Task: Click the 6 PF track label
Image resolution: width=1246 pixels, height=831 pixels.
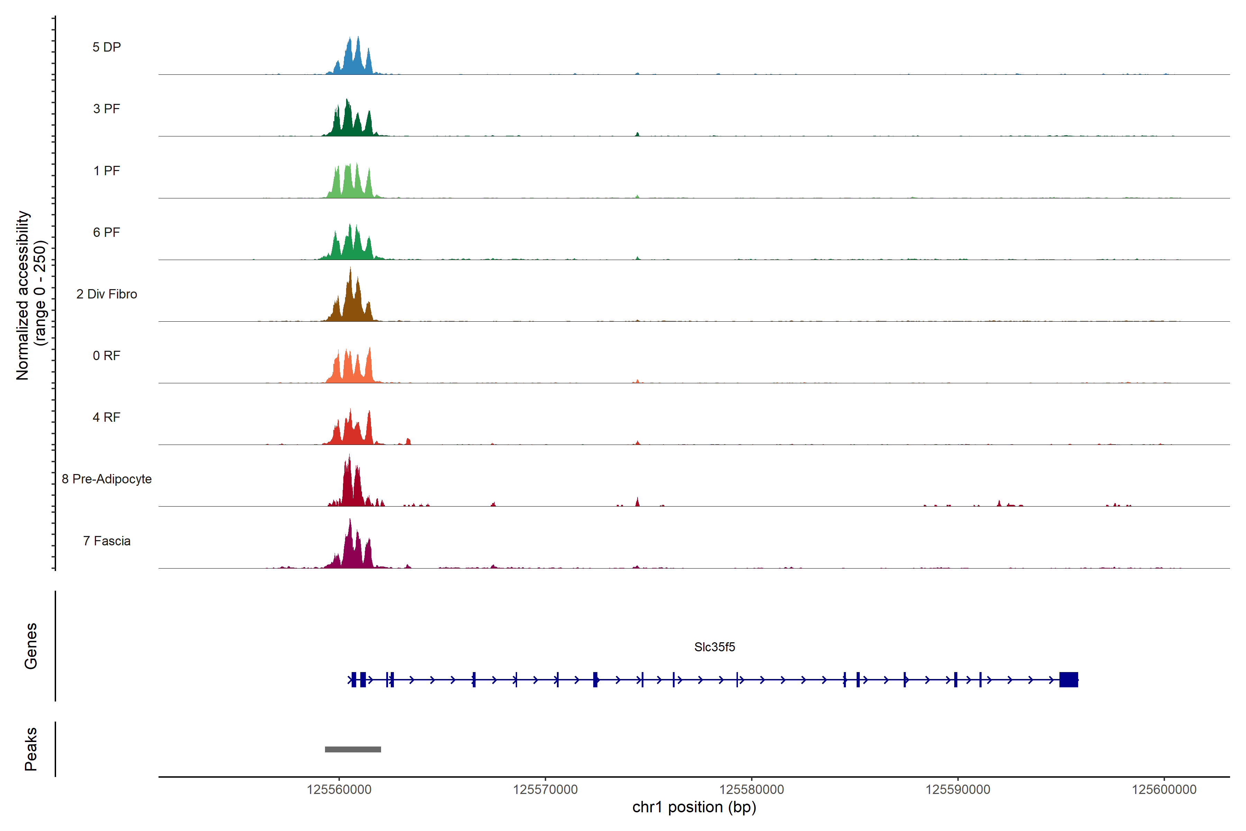Action: [107, 232]
